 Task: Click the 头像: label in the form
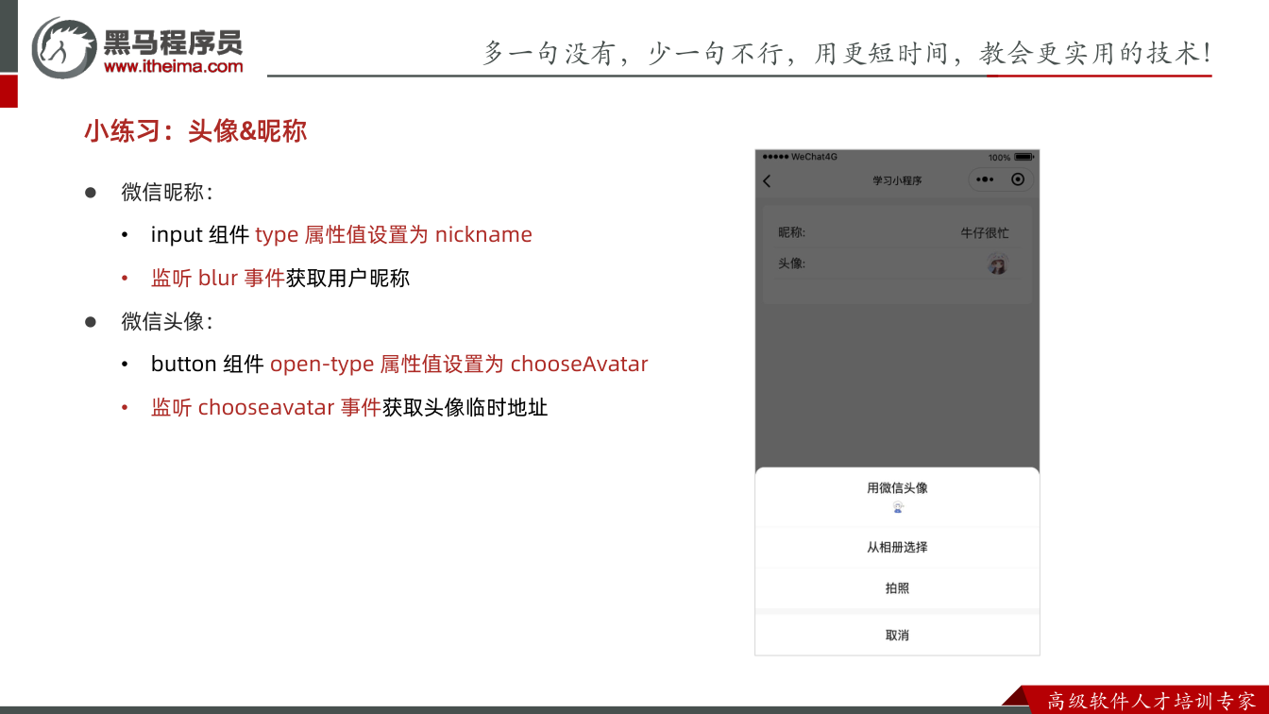click(x=791, y=263)
